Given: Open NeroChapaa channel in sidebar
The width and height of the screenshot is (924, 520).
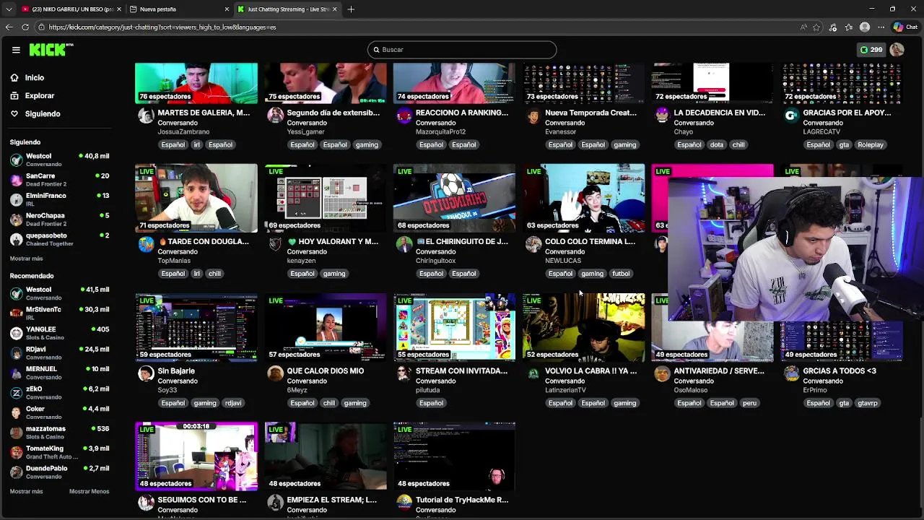Looking at the screenshot, I should [59, 219].
